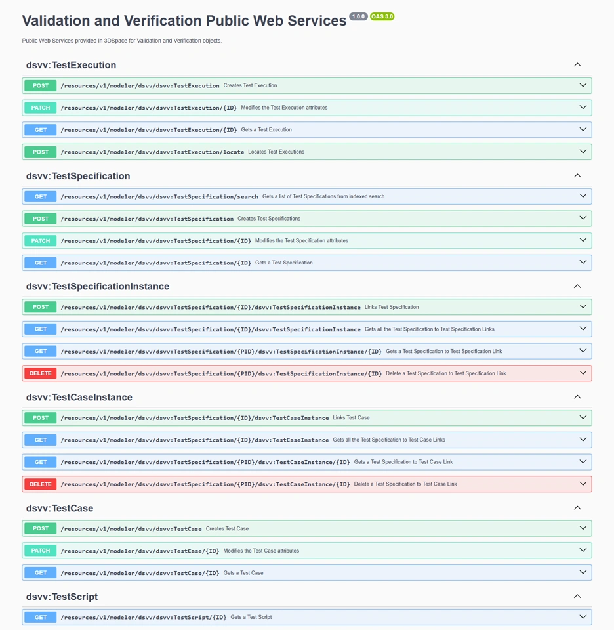Expand arrow on Gets a Test Script row
Image resolution: width=614 pixels, height=630 pixels.
(583, 617)
